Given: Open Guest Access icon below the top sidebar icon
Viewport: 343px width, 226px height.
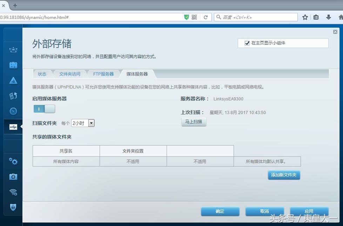Looking at the screenshot, I should 13,65.
